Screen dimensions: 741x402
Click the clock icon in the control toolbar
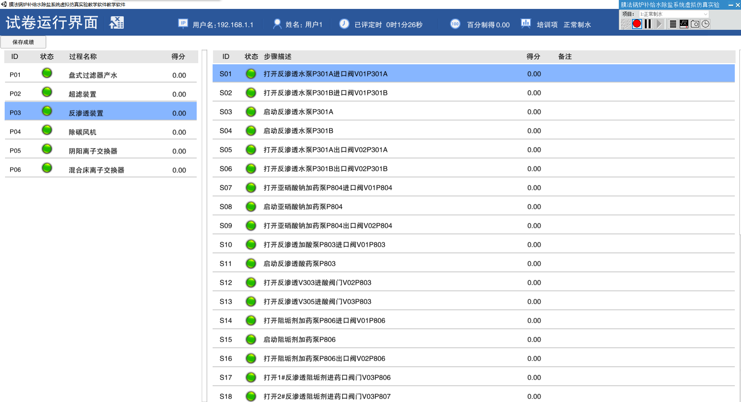tap(705, 24)
